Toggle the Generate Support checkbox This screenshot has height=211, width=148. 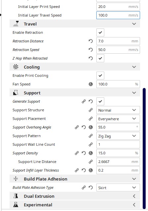click(100, 101)
